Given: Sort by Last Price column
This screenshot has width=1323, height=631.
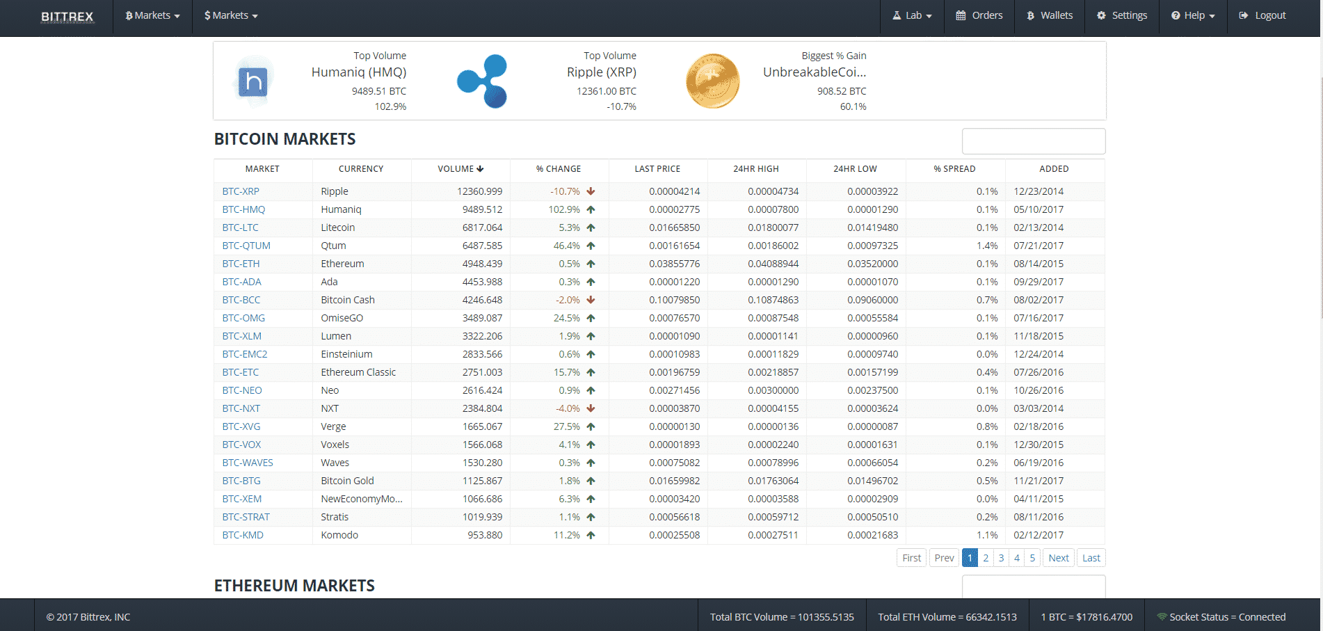Looking at the screenshot, I should click(657, 169).
